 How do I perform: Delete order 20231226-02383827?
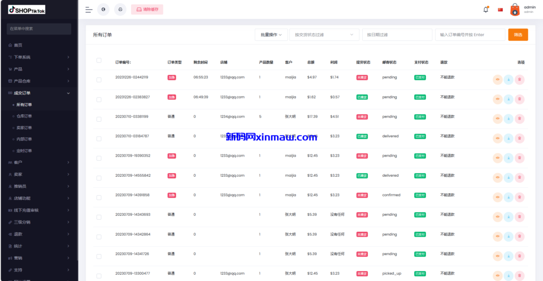520,99
